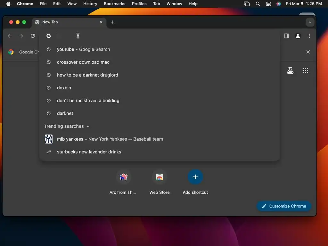Open Arc from The Browser Company shortcut
The image size is (328, 246).
pyautogui.click(x=123, y=182)
